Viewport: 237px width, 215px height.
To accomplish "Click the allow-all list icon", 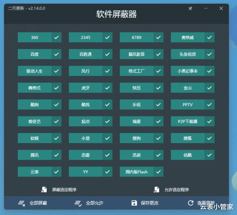I will [78, 203].
